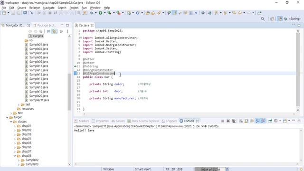The width and height of the screenshot is (304, 171).
Task: Click the Search magnifier icon in toolbar
Action: [x=263, y=19]
